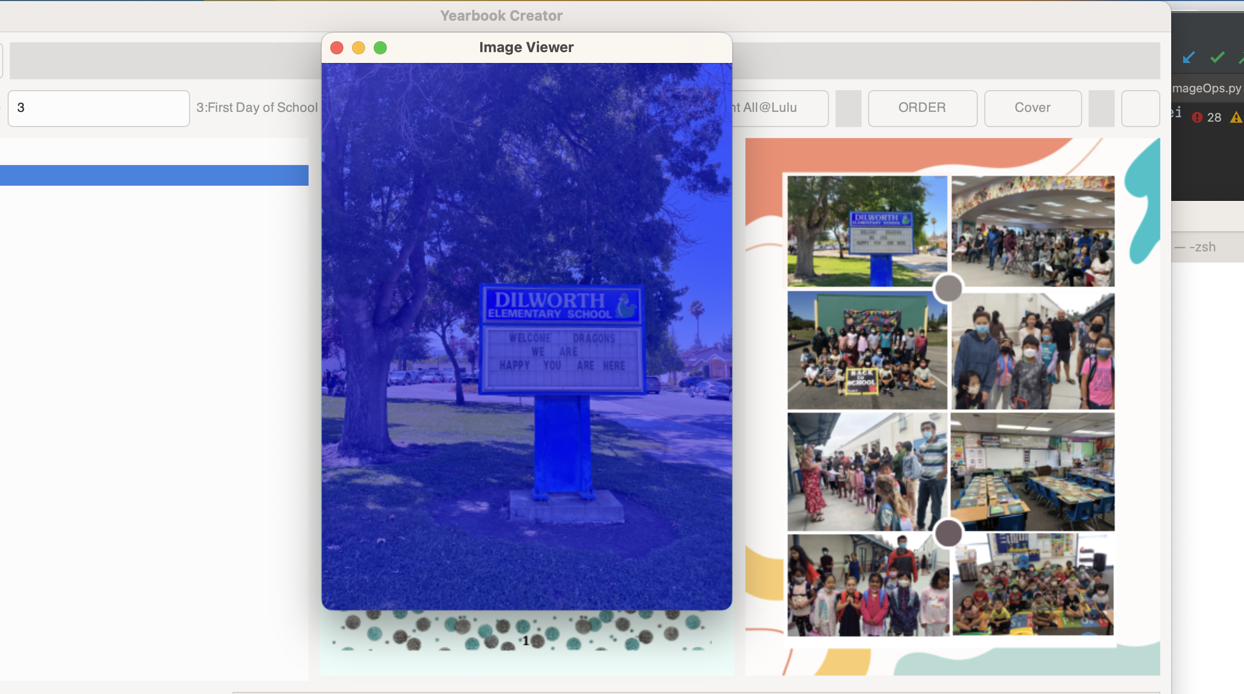Open the outdoor lineup hallway photo
Image resolution: width=1244 pixels, height=694 pixels.
click(x=867, y=471)
